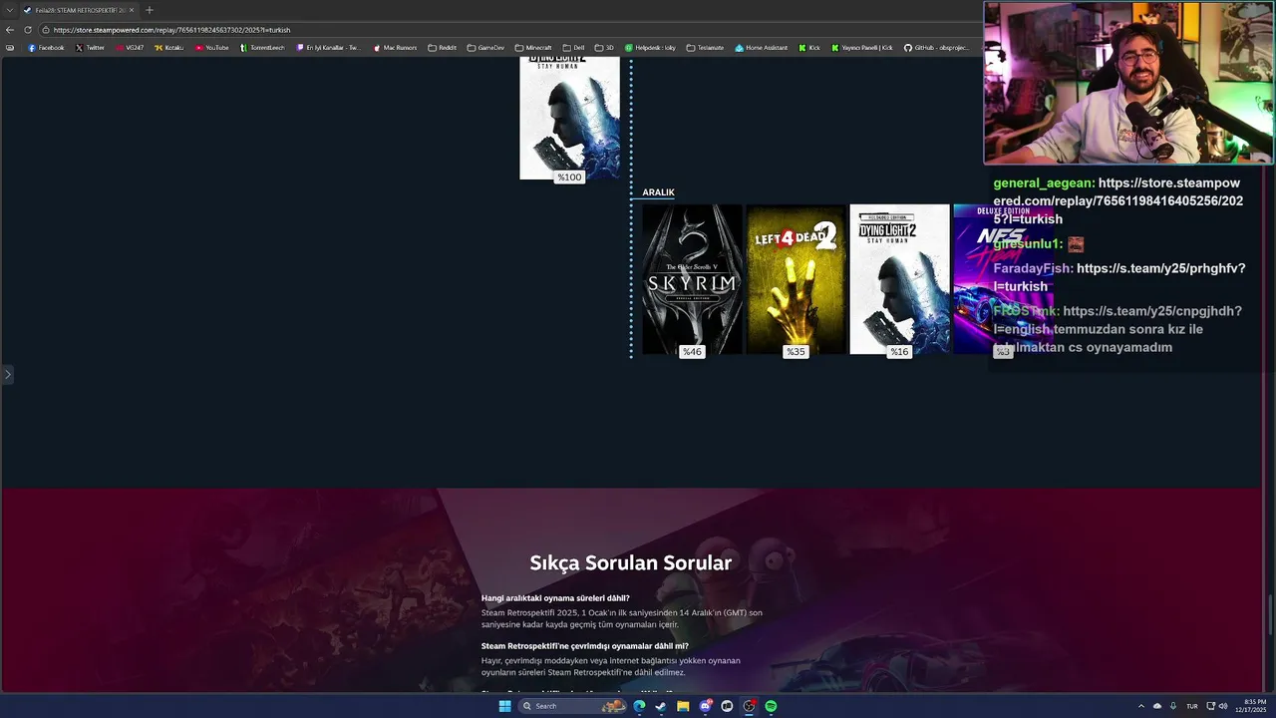Go back using the browser back arrow
This screenshot has height=718, width=1276.
tap(10, 30)
